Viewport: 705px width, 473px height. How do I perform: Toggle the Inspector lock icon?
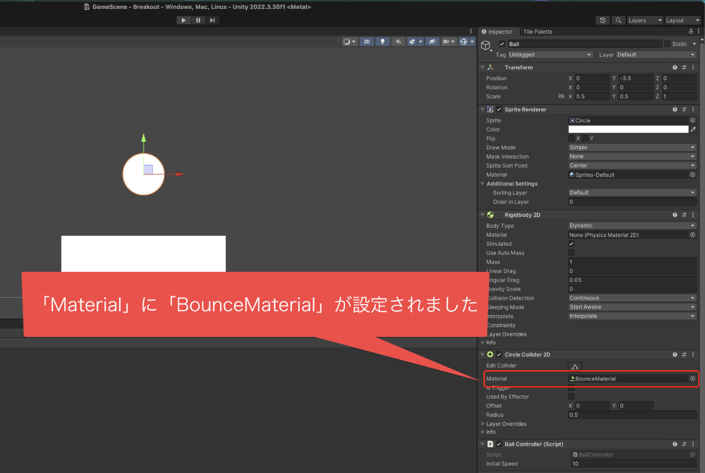[691, 31]
